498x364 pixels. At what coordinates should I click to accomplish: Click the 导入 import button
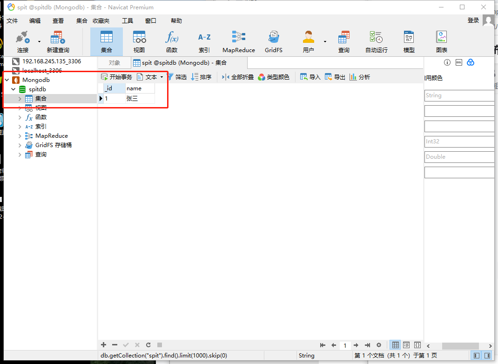[310, 77]
